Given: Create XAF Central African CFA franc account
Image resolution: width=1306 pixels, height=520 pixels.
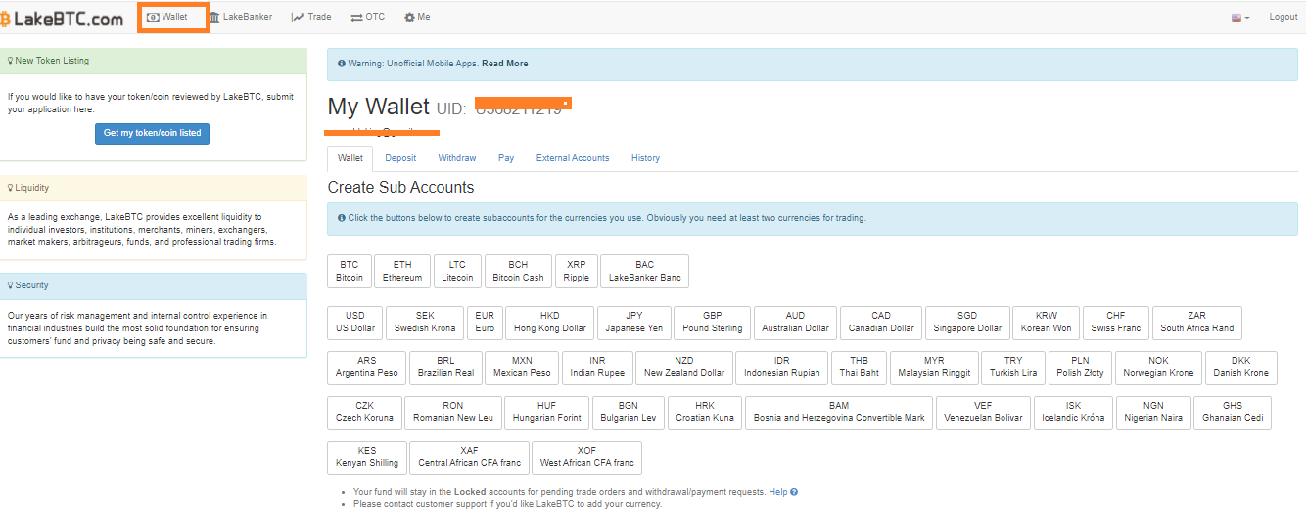Looking at the screenshot, I should click(469, 457).
